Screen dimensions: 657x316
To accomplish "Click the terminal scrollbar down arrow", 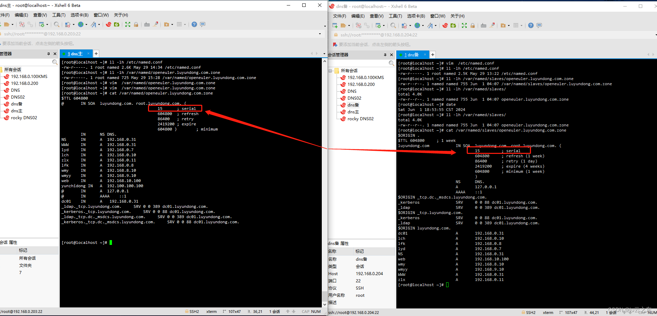I will tap(325, 304).
